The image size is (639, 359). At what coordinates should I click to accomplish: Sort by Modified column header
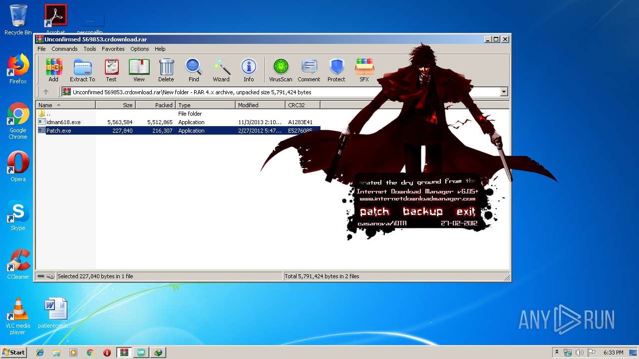click(260, 105)
